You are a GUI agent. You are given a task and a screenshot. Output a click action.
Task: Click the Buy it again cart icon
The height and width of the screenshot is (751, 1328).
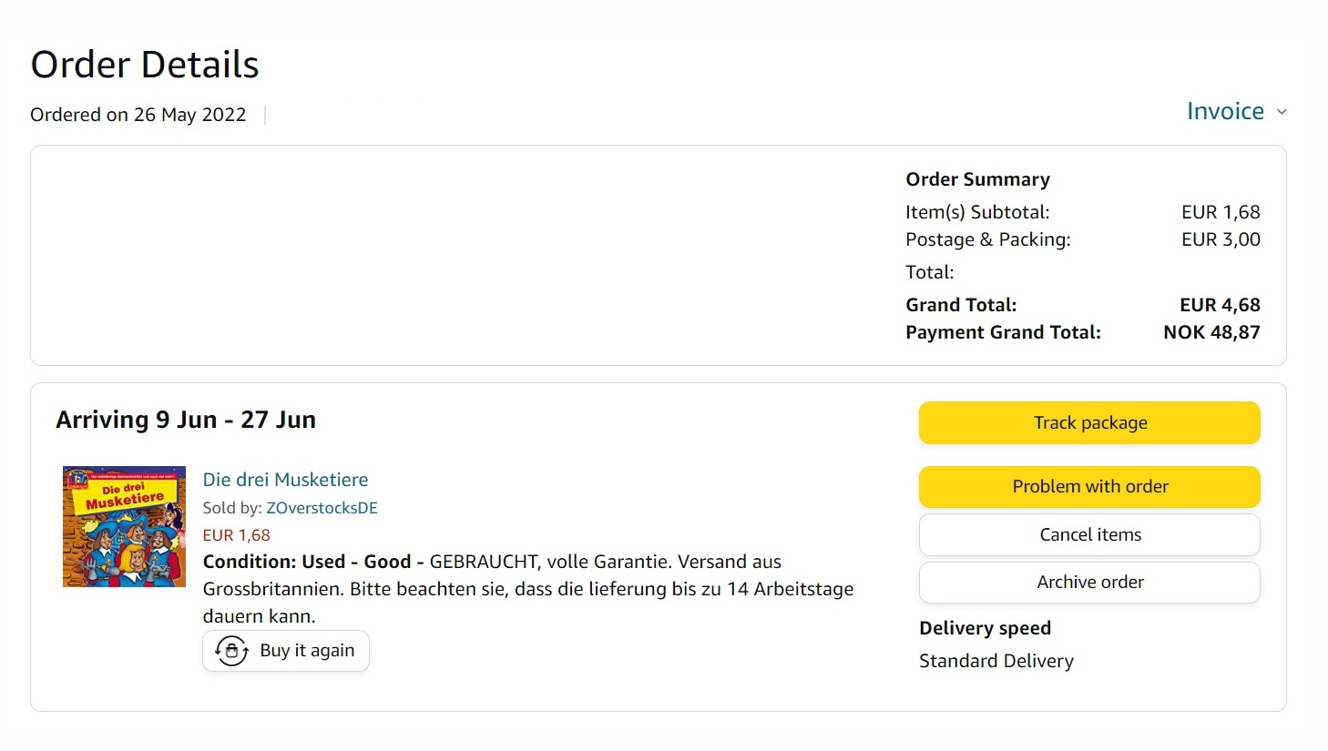click(231, 651)
